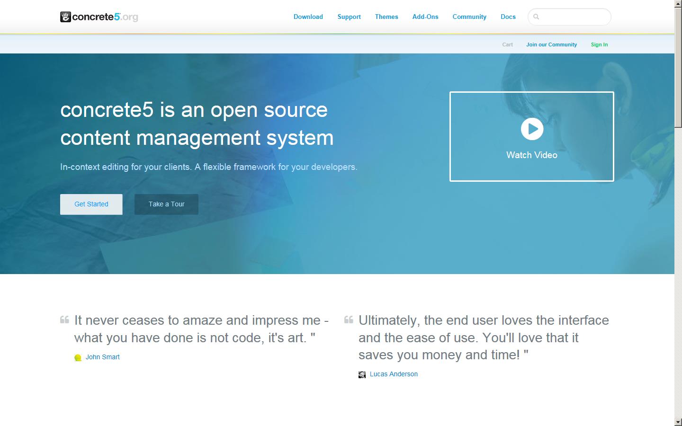This screenshot has width=682, height=426.
Task: Focus the site search input field
Action: click(574, 17)
